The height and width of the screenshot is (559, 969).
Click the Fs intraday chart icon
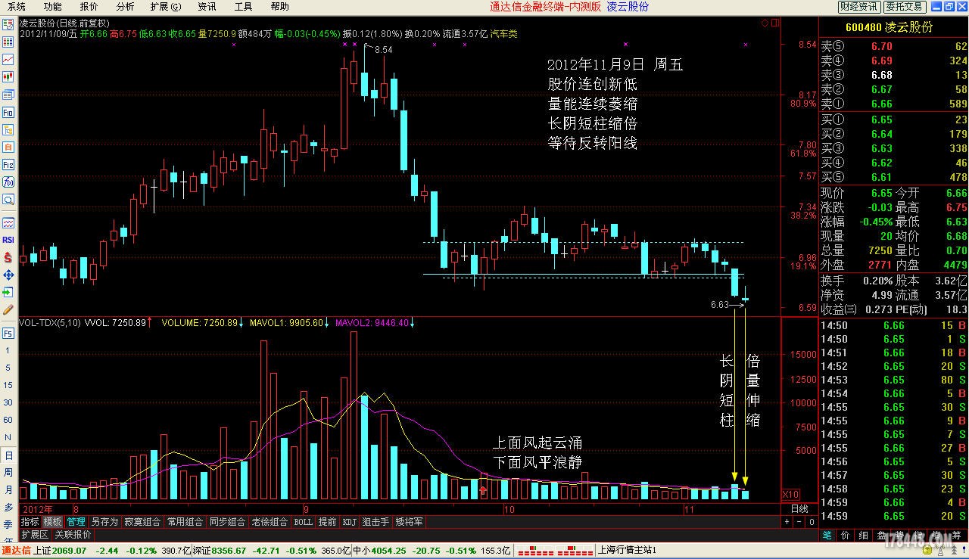point(8,333)
